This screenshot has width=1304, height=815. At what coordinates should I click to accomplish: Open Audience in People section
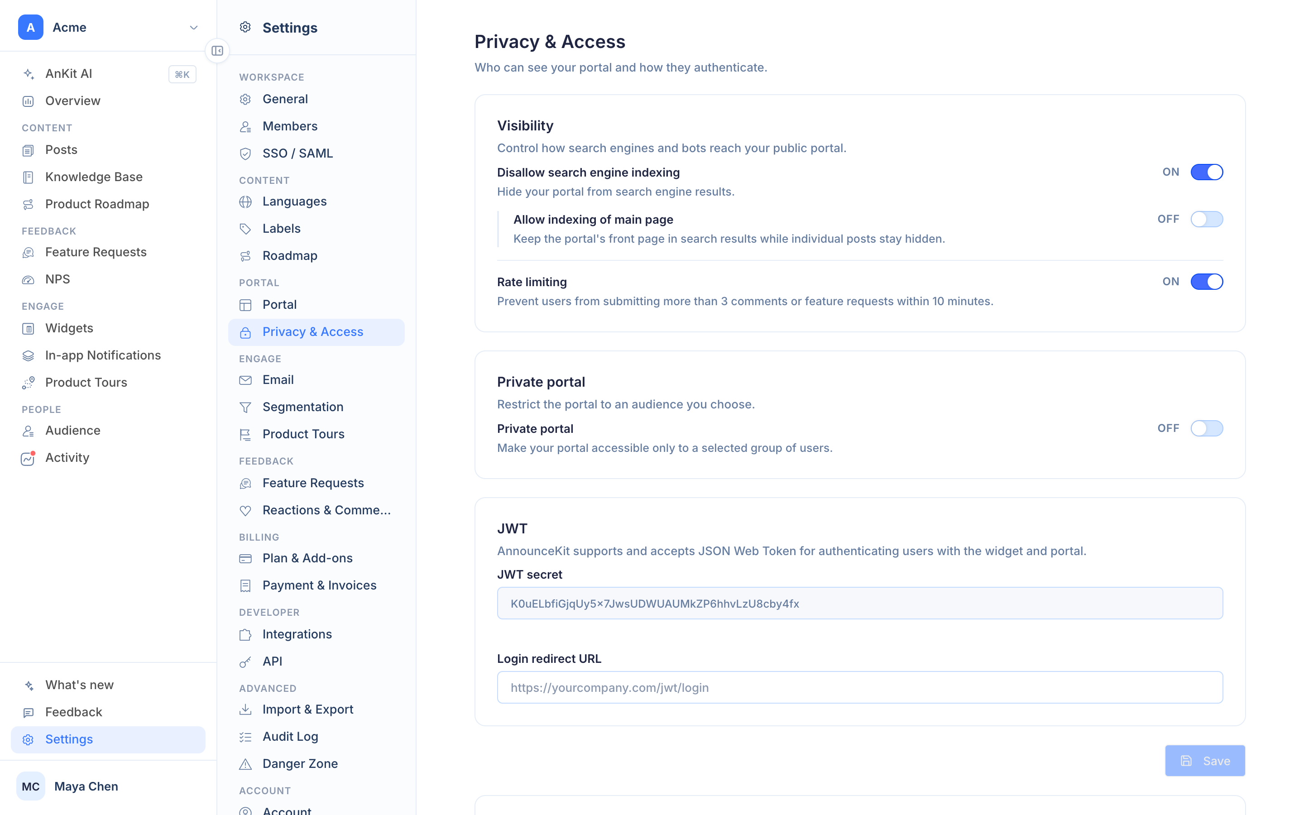coord(108,431)
